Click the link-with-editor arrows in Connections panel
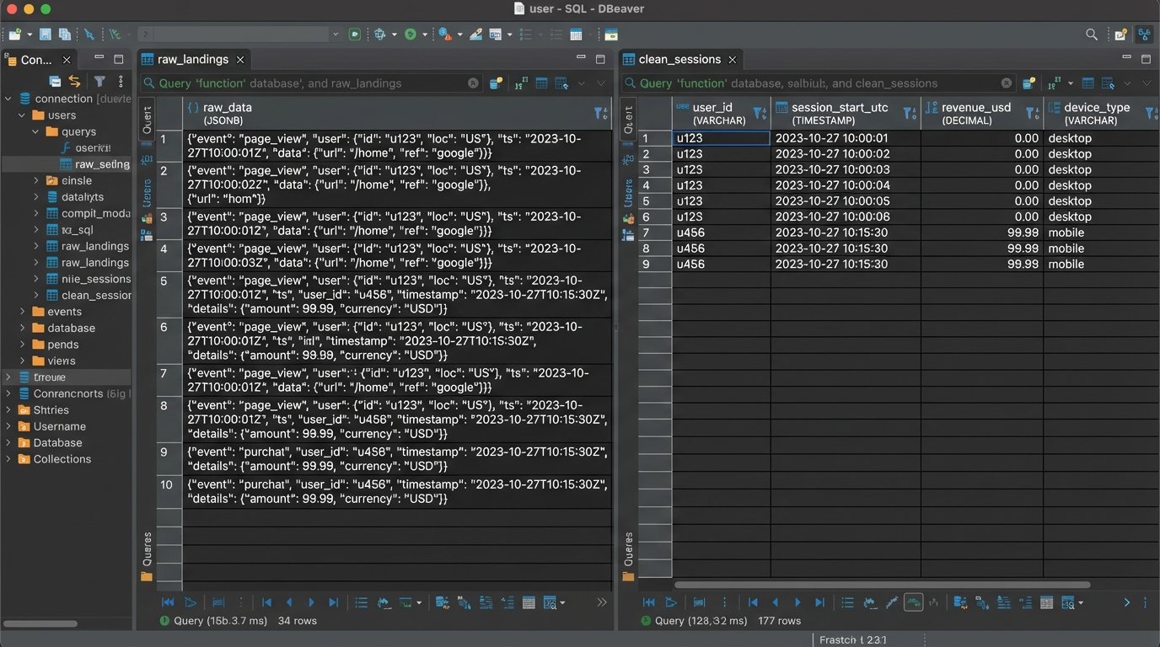Viewport: 1160px width, 647px height. [x=75, y=81]
